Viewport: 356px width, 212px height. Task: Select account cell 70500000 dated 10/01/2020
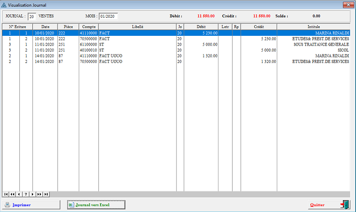pos(89,39)
